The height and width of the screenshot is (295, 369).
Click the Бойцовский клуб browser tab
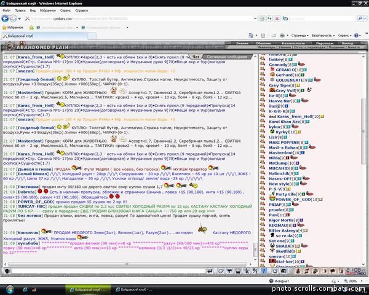(45, 36)
